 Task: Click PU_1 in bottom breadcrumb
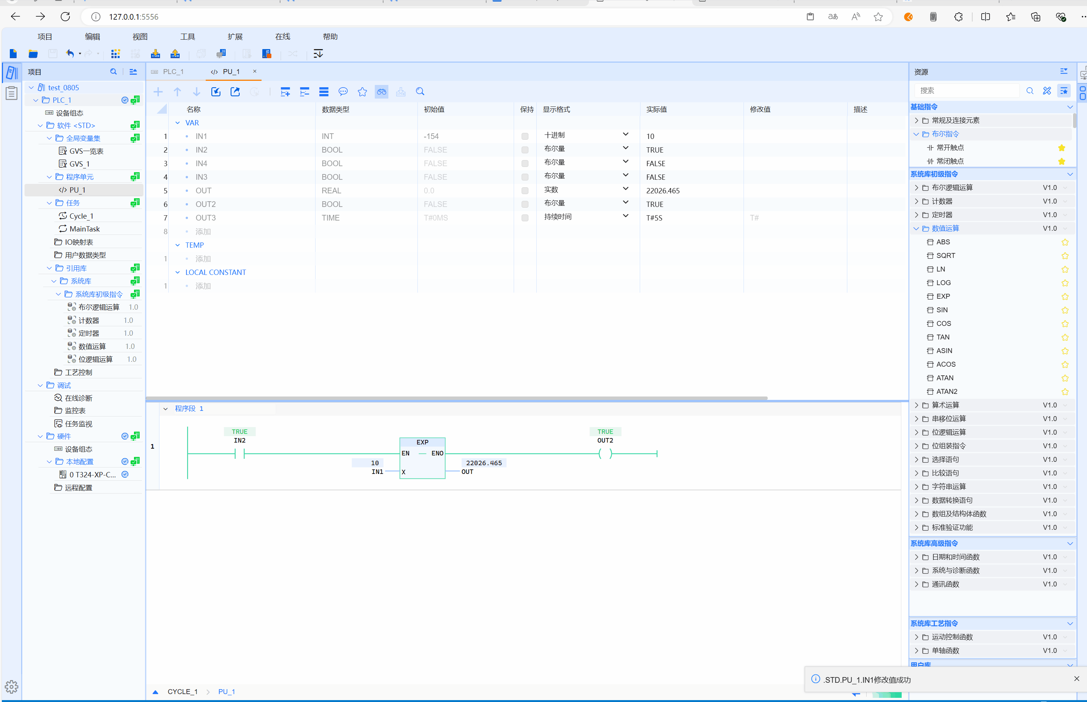point(226,691)
